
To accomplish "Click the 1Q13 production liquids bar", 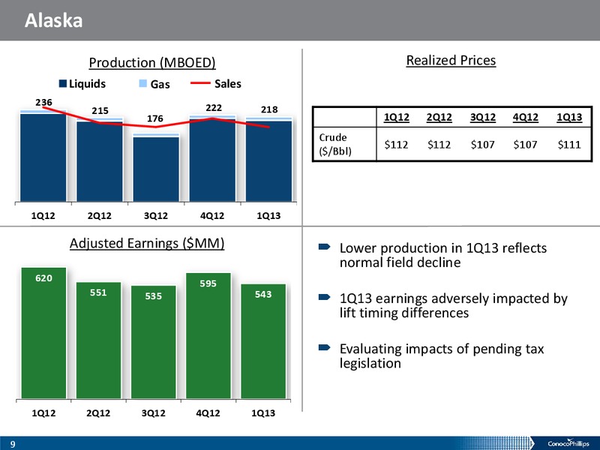I will point(269,161).
